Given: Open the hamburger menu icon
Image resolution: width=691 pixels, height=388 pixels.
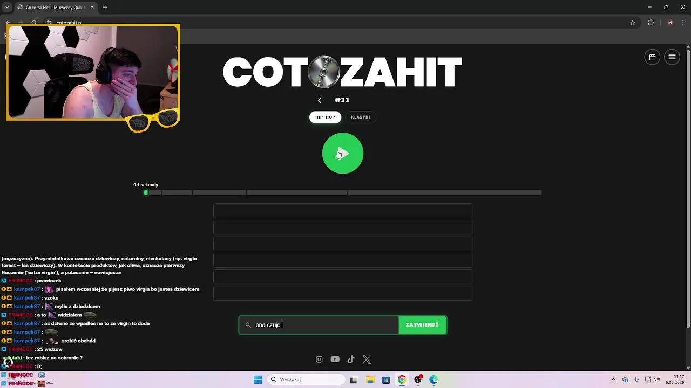Looking at the screenshot, I should pyautogui.click(x=672, y=57).
